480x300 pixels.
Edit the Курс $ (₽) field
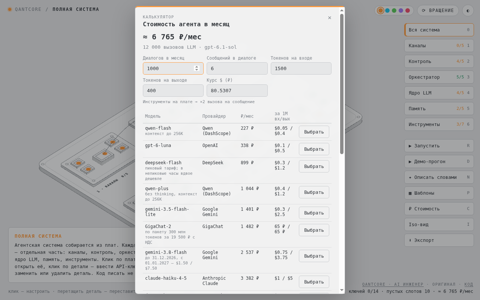[x=237, y=90]
